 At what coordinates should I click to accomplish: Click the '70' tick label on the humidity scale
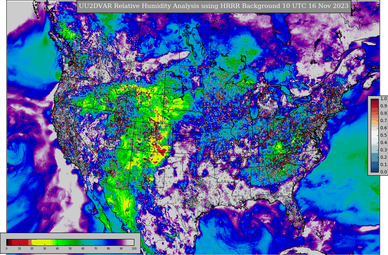(96, 249)
